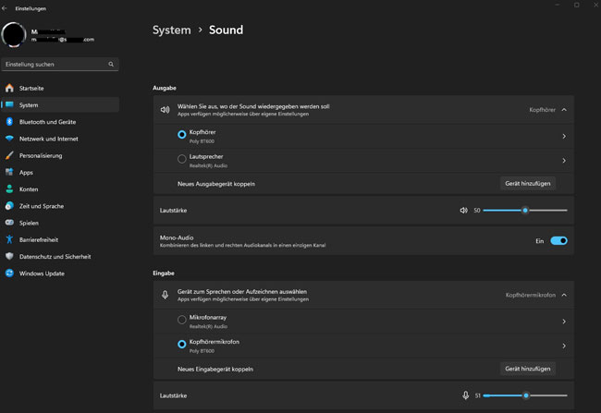Click Gerät hinzufügen for input device
This screenshot has width=601, height=413.
click(529, 369)
